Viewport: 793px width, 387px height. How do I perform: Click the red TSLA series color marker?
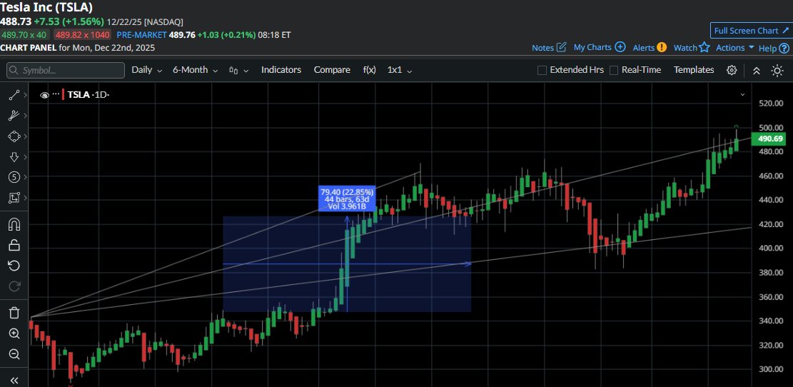click(64, 94)
